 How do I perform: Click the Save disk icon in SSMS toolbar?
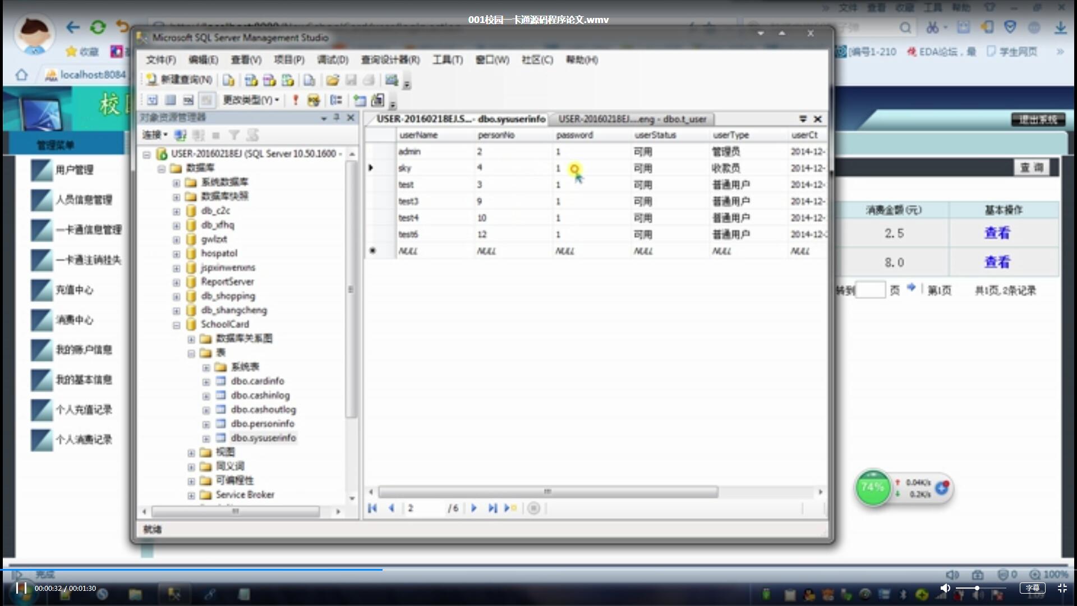tap(351, 80)
